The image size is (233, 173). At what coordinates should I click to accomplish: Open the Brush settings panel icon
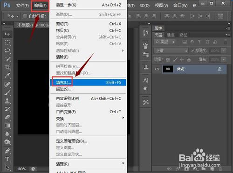click(145, 55)
